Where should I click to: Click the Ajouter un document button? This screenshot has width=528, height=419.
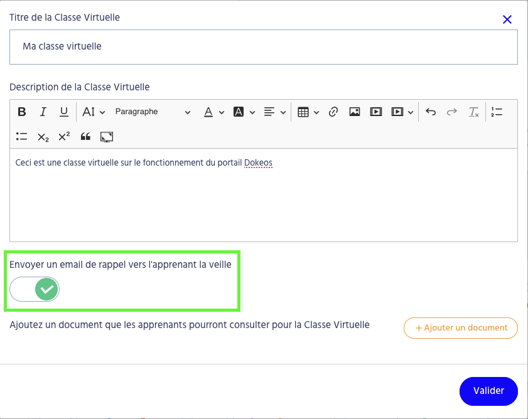coord(461,328)
